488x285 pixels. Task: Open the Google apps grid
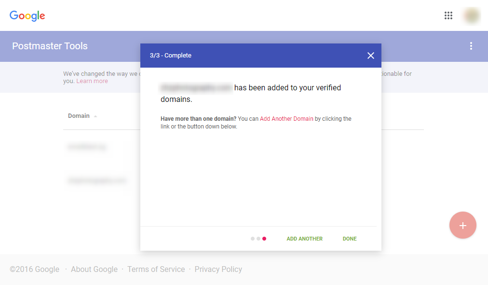pos(448,15)
